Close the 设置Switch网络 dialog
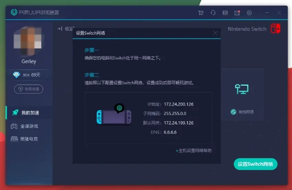Viewport: 292px width, 190px height. click(x=215, y=33)
